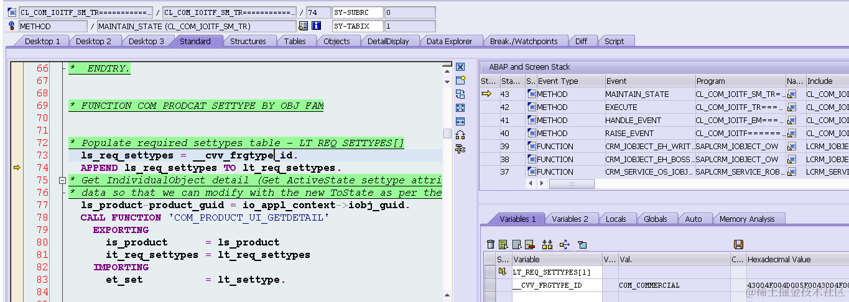Open the Diff tab
Image resolution: width=849 pixels, height=302 pixels.
pyautogui.click(x=581, y=42)
